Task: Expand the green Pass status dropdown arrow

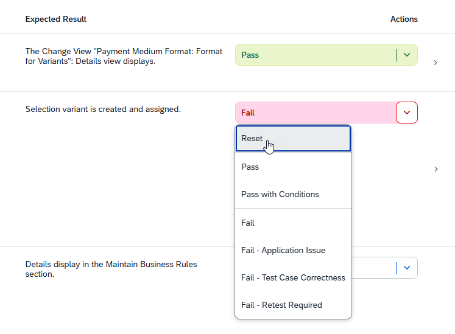Action: click(x=407, y=55)
